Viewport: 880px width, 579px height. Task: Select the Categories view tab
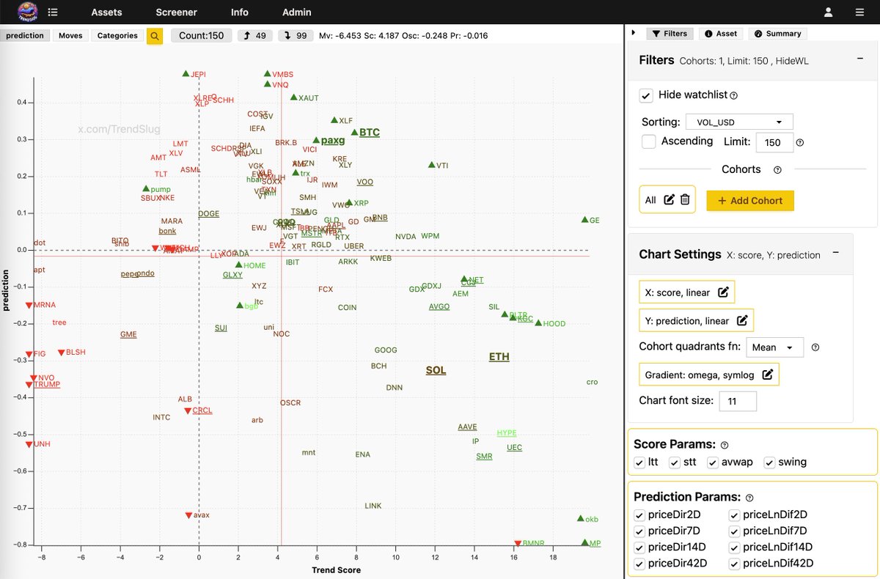117,35
